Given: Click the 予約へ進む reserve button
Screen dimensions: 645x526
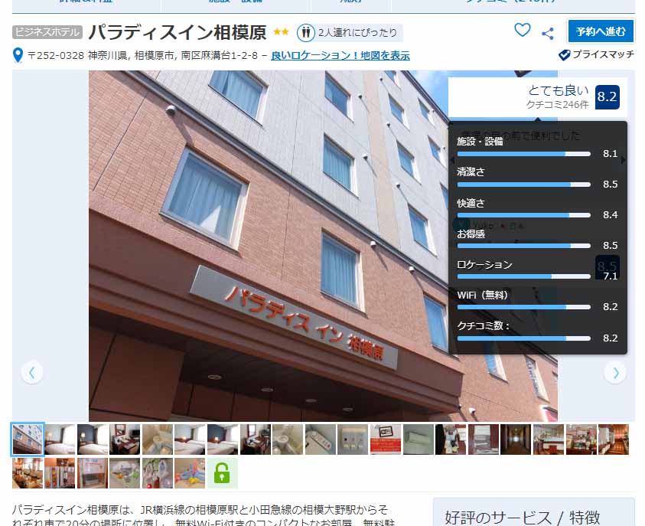Looking at the screenshot, I should click(x=601, y=31).
